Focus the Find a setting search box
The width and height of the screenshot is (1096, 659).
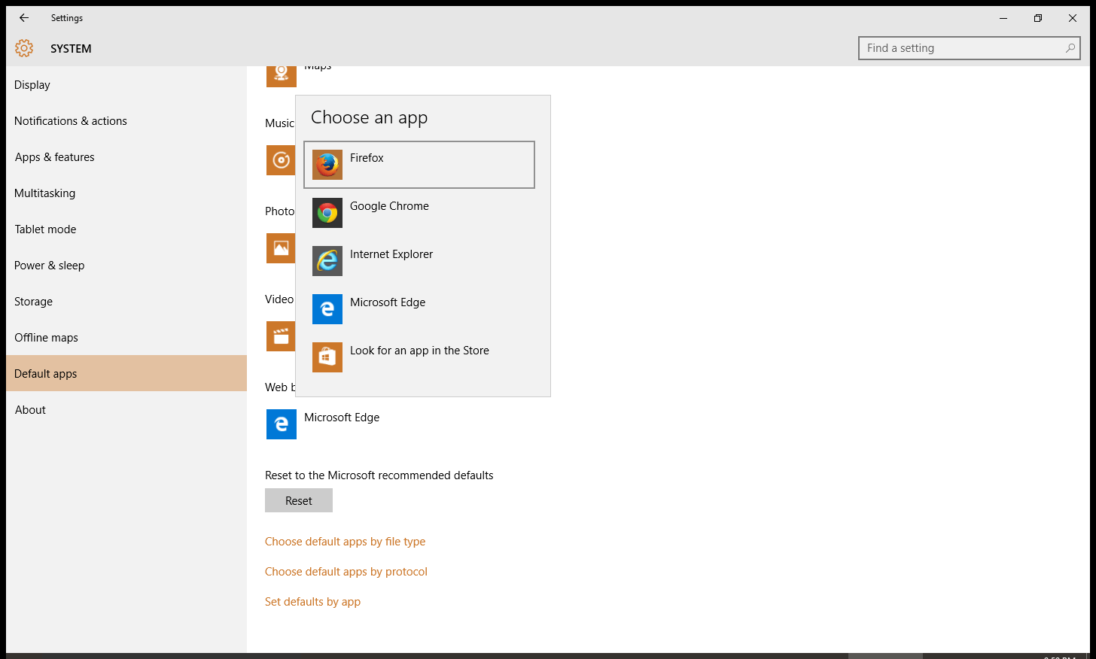(970, 48)
